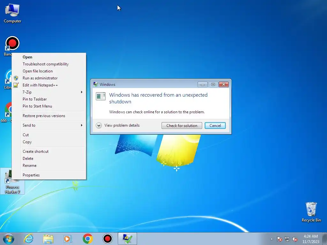Expand the 7-Zip submenu
The height and width of the screenshot is (245, 327).
point(49,92)
